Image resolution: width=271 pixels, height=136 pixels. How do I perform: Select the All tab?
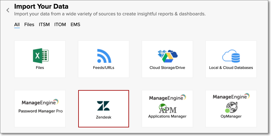click(x=17, y=25)
